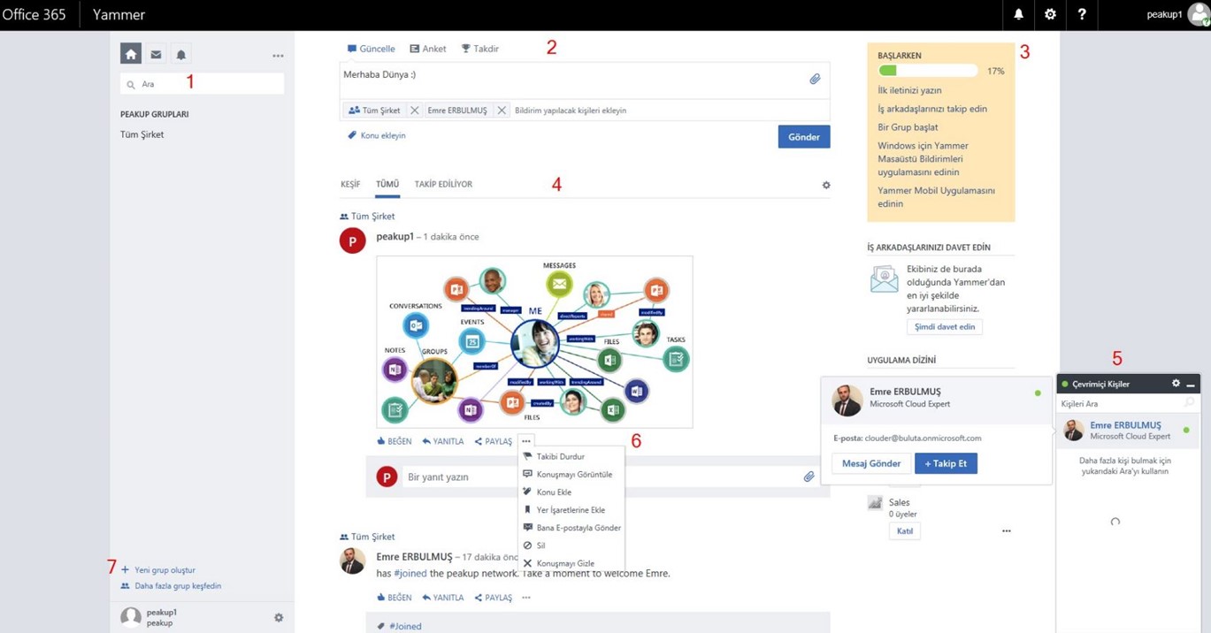This screenshot has width=1211, height=633.
Task: Open more actions on Emre ERBULMUŞ post
Action: (526, 598)
